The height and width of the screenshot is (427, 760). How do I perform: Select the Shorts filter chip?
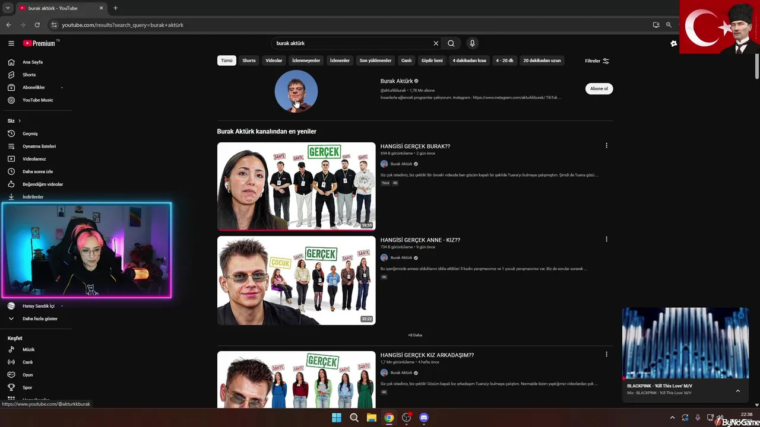(249, 60)
